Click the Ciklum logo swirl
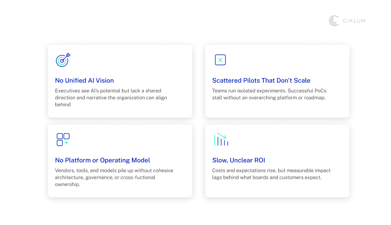Screen dimensions: 391x225 coord(334,21)
